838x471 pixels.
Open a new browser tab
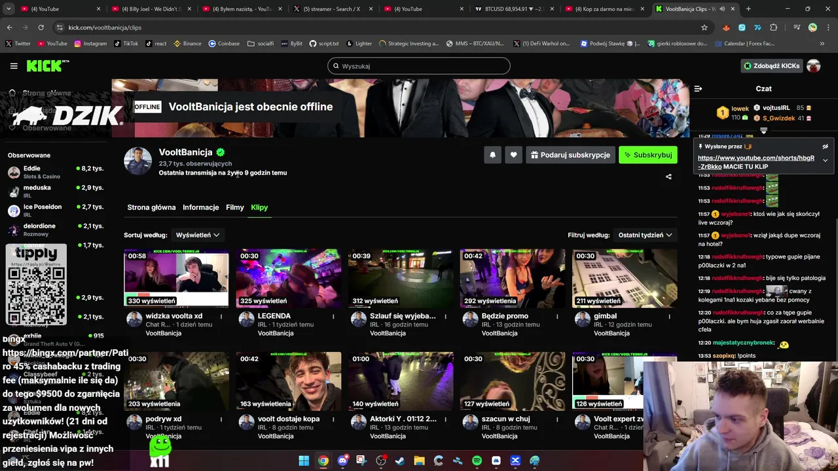tap(748, 9)
